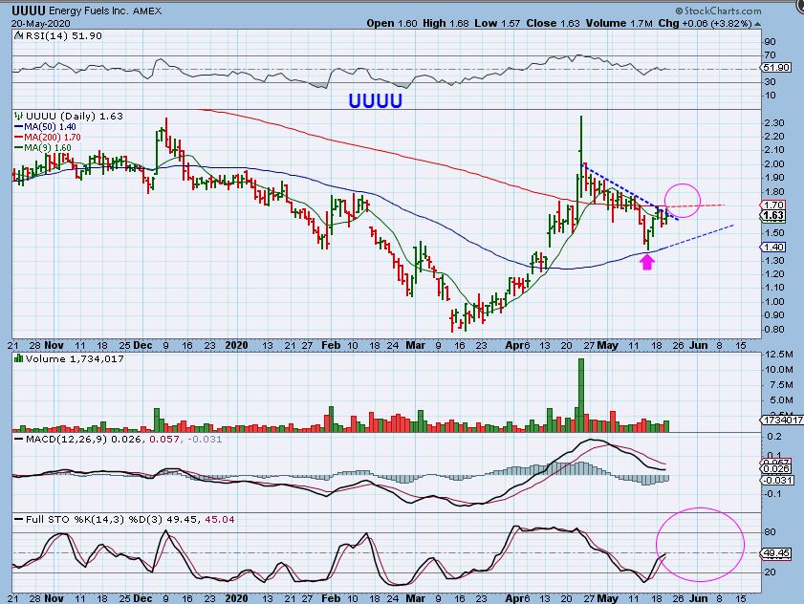Screen dimensions: 804x604
Task: Click the 1.70 MA(200) price tag on the axis
Action: coord(772,205)
